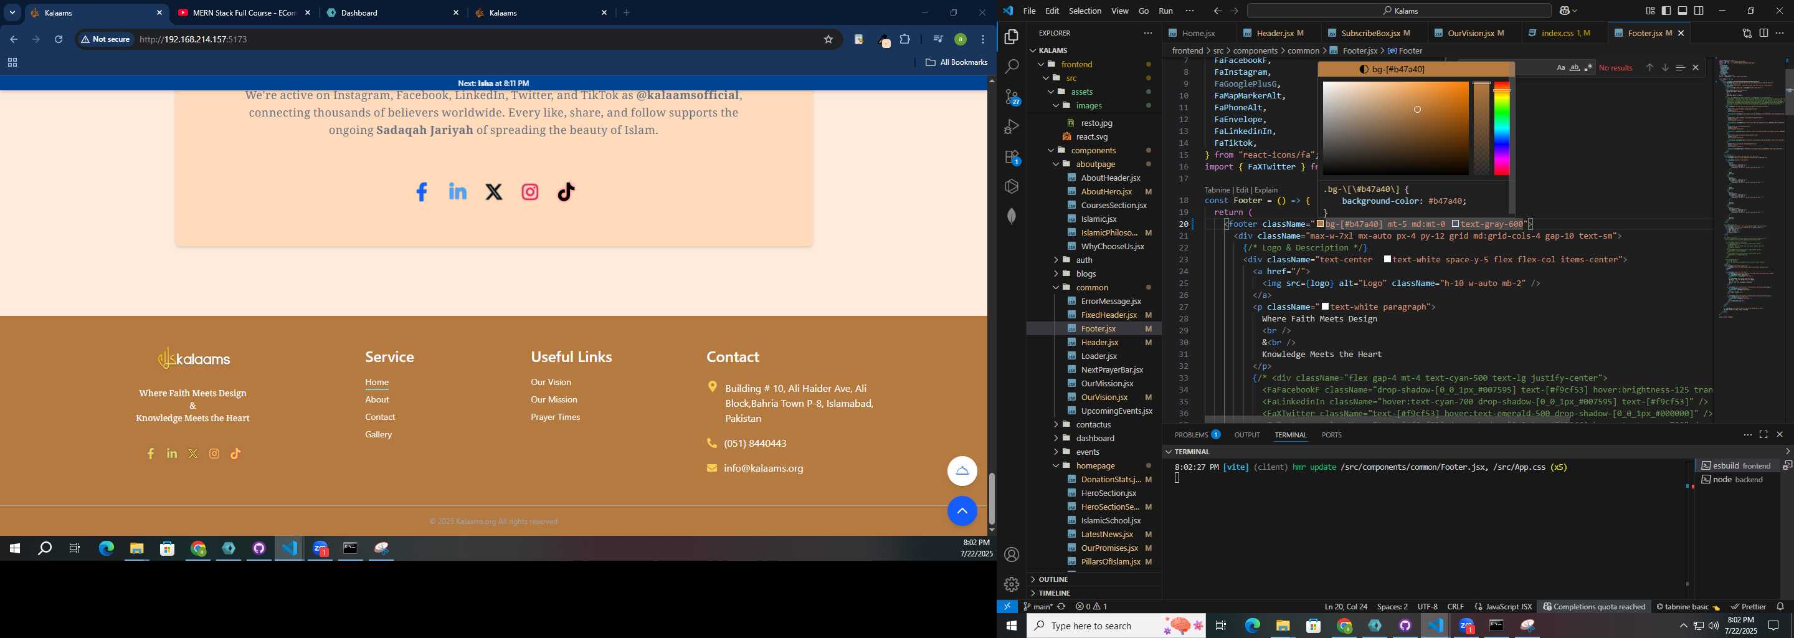
Task: Open Chrome Extensions puzzle icon
Action: coord(904,40)
